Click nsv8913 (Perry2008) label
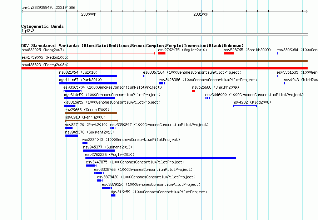The image size is (318, 220). (85, 117)
